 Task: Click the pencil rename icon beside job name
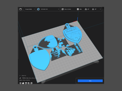(x=20, y=78)
